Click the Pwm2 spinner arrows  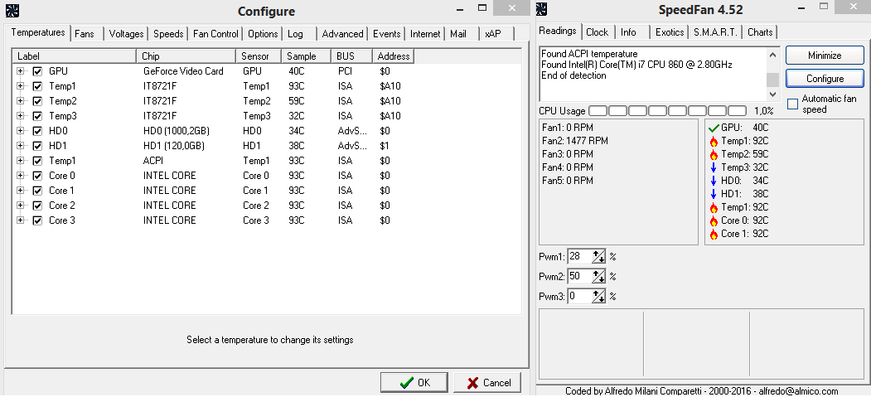(x=598, y=277)
